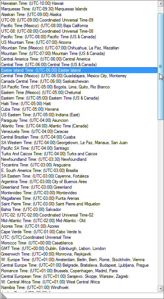Click the resize grip at bottom-left corner
Screen dimensions: 164x299
click(x=4, y=296)
